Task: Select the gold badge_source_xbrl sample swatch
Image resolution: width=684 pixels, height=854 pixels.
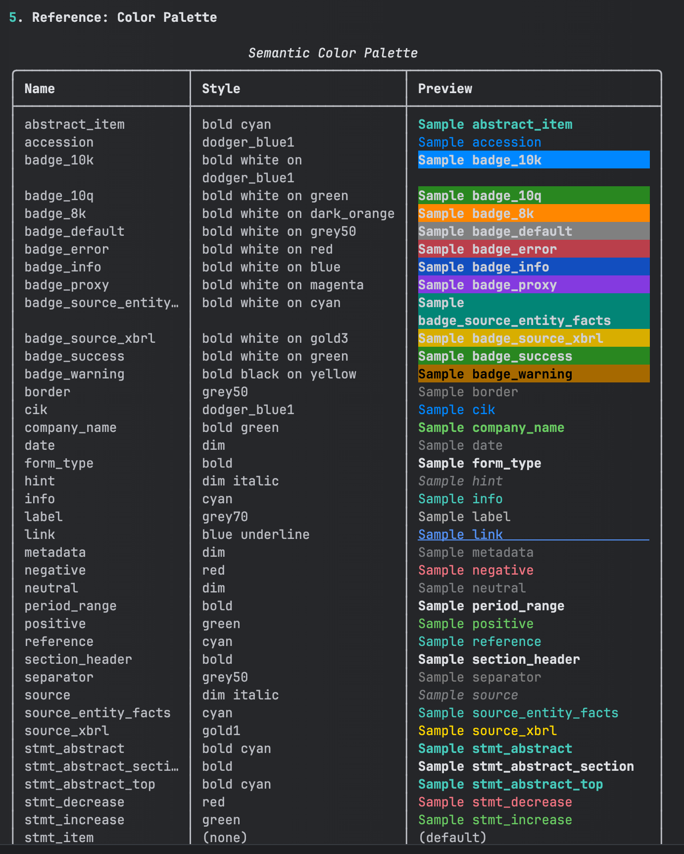Action: [x=534, y=338]
